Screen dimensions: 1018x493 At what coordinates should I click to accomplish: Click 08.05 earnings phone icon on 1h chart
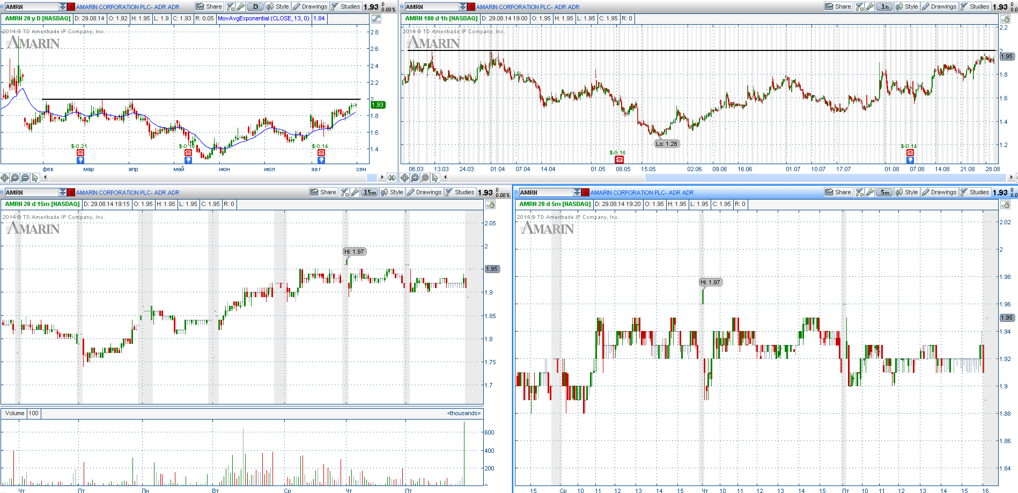[619, 159]
